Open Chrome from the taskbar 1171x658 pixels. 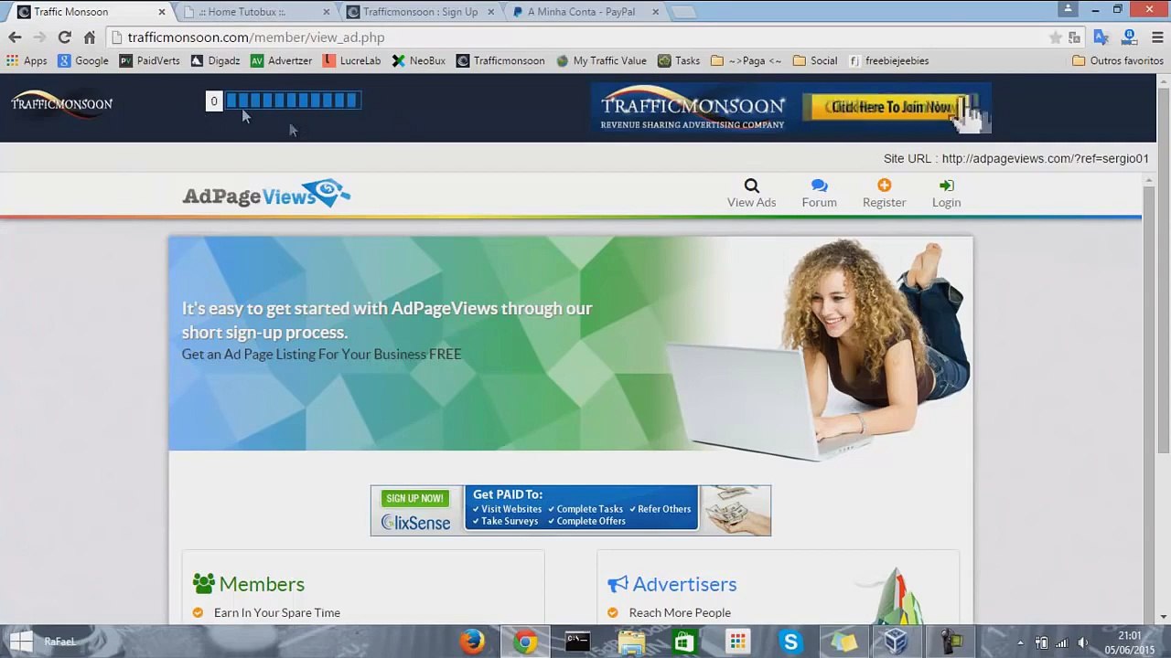click(x=525, y=642)
